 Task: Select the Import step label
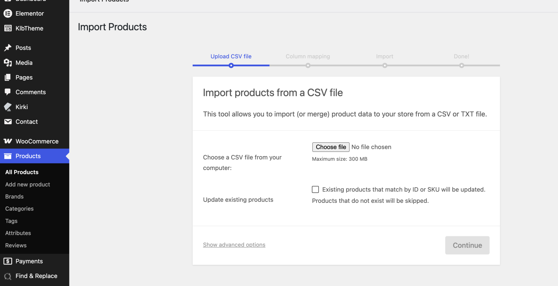click(385, 56)
